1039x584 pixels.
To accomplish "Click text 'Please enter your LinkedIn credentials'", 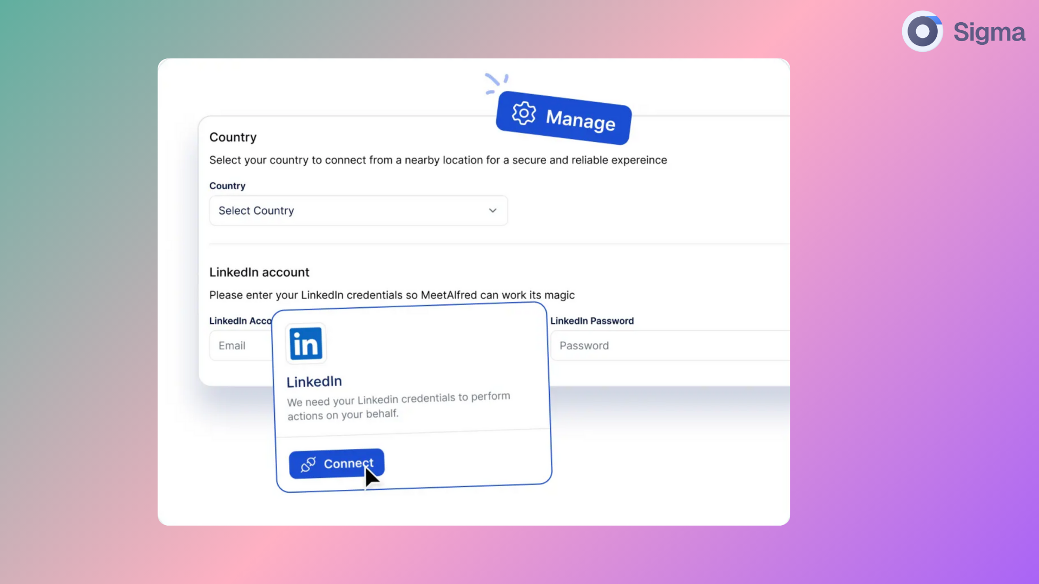I will click(306, 295).
